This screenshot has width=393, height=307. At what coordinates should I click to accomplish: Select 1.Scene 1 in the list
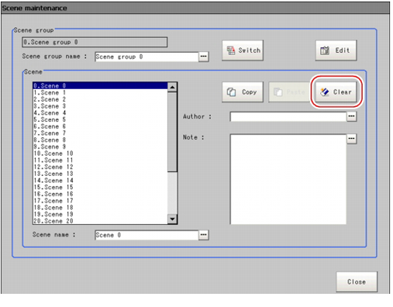(100, 92)
